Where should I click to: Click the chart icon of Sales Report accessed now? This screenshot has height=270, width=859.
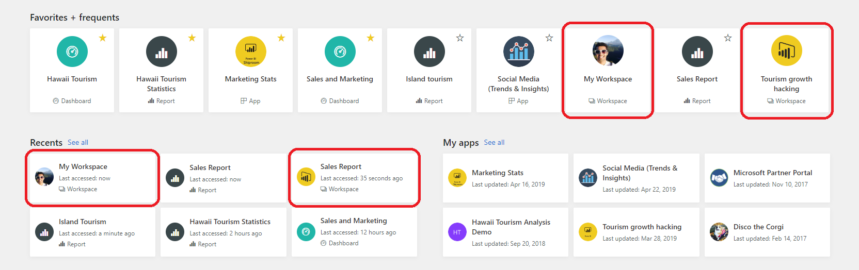[175, 178]
